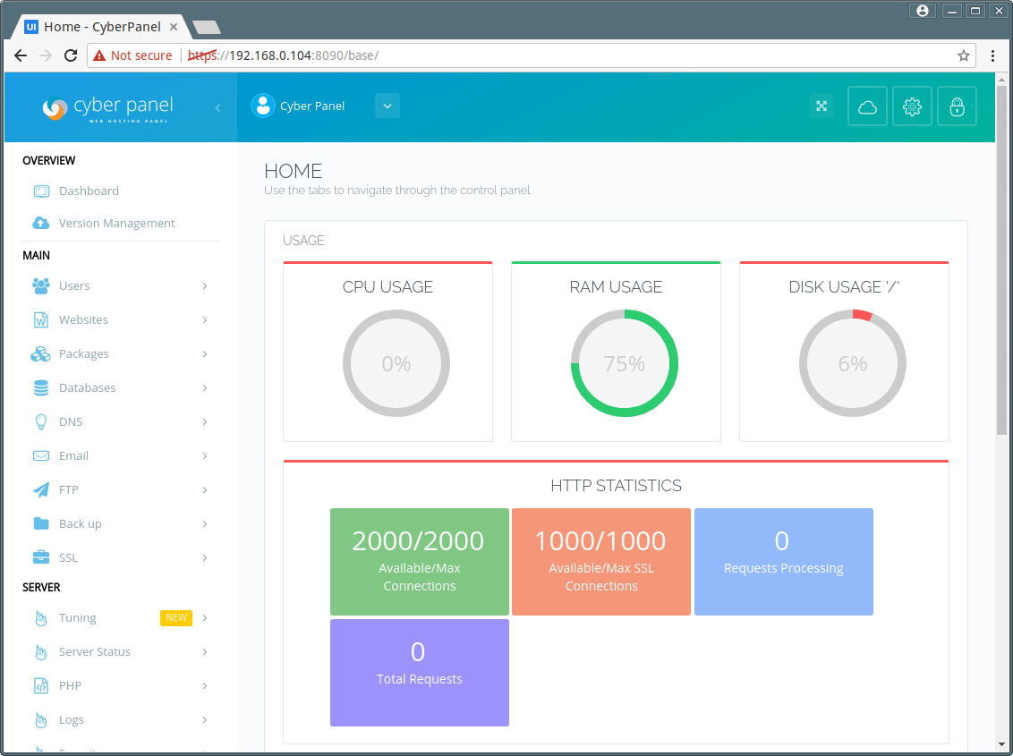Image resolution: width=1013 pixels, height=756 pixels.
Task: Open the Home - CyberPanel browser tab
Action: tap(101, 27)
